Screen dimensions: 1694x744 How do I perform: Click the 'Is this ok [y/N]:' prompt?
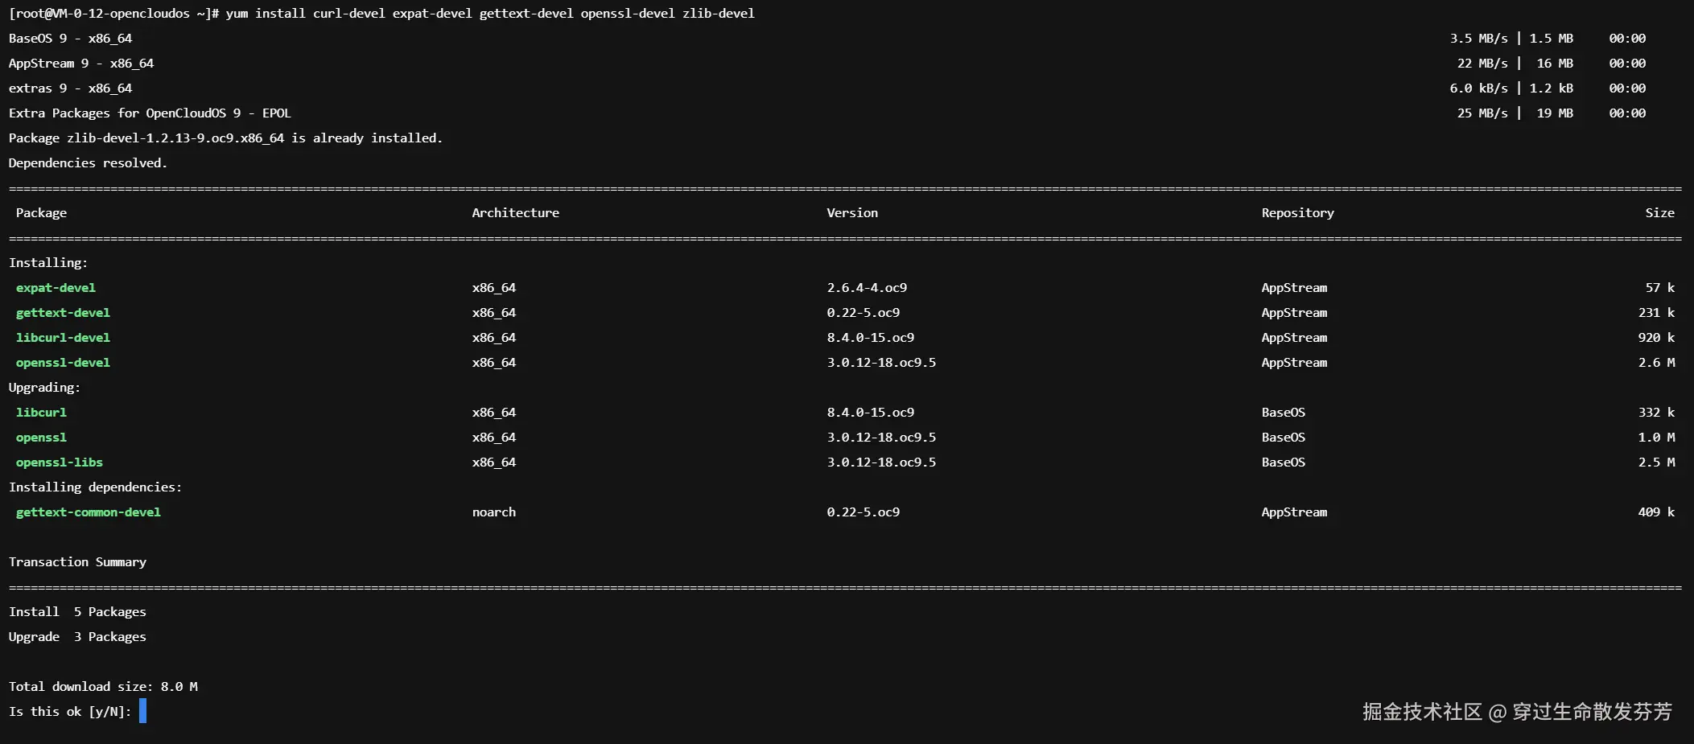click(70, 712)
